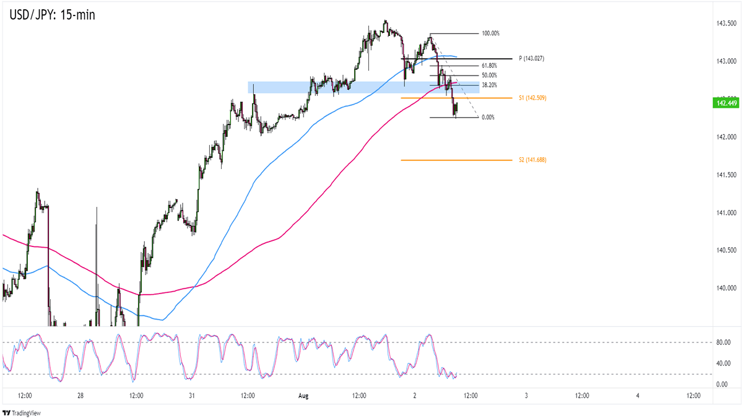This screenshot has height=418, width=743.
Task: Click the S1 (142.509) support label
Action: click(x=532, y=98)
